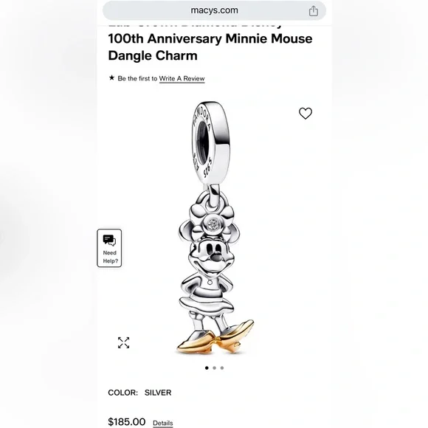This screenshot has height=428, width=428.
Task: Jump to the third carousel dot
Action: point(222,368)
